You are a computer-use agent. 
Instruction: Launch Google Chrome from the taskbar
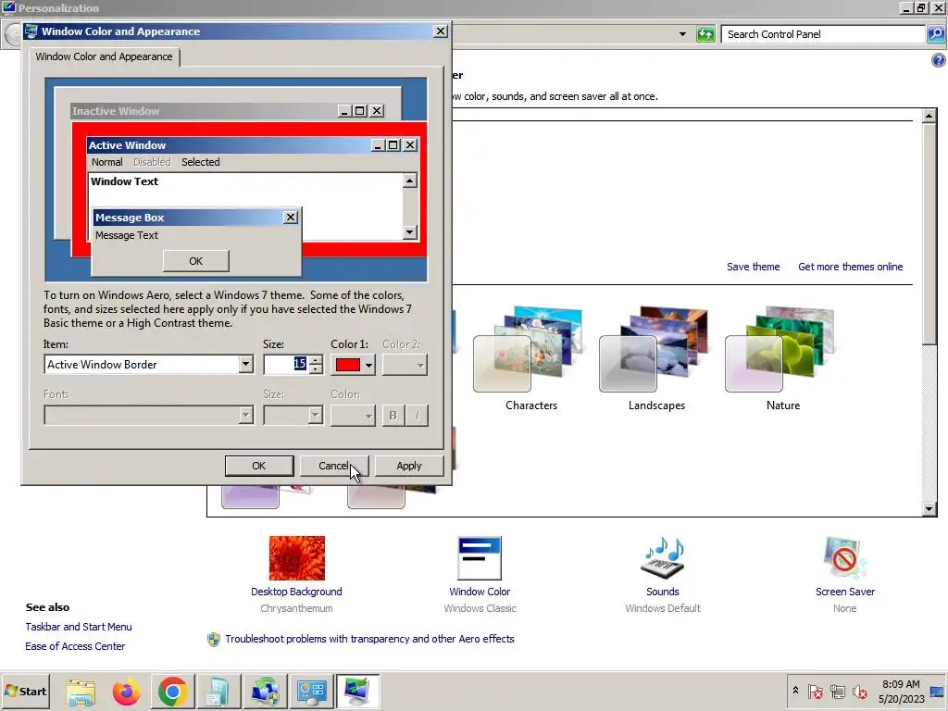click(173, 691)
